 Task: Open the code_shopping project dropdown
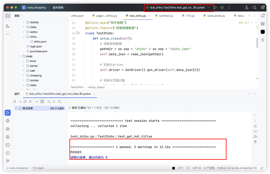point(35,7)
